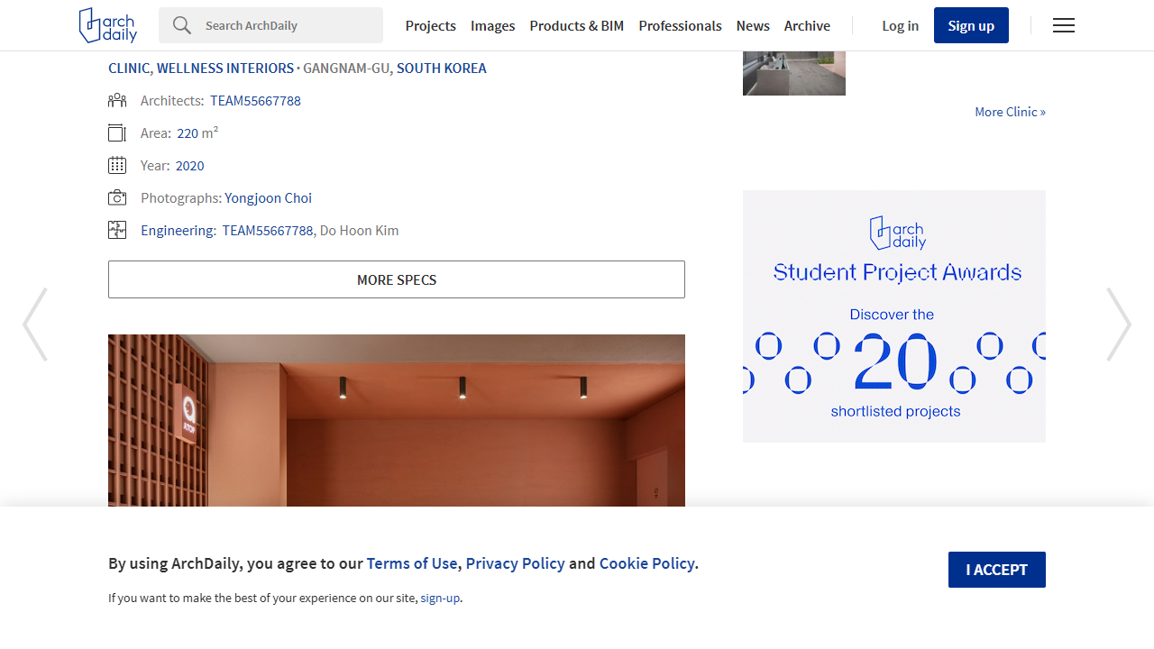
Task: Click the camera icon beside Photographs
Action: coord(117,198)
